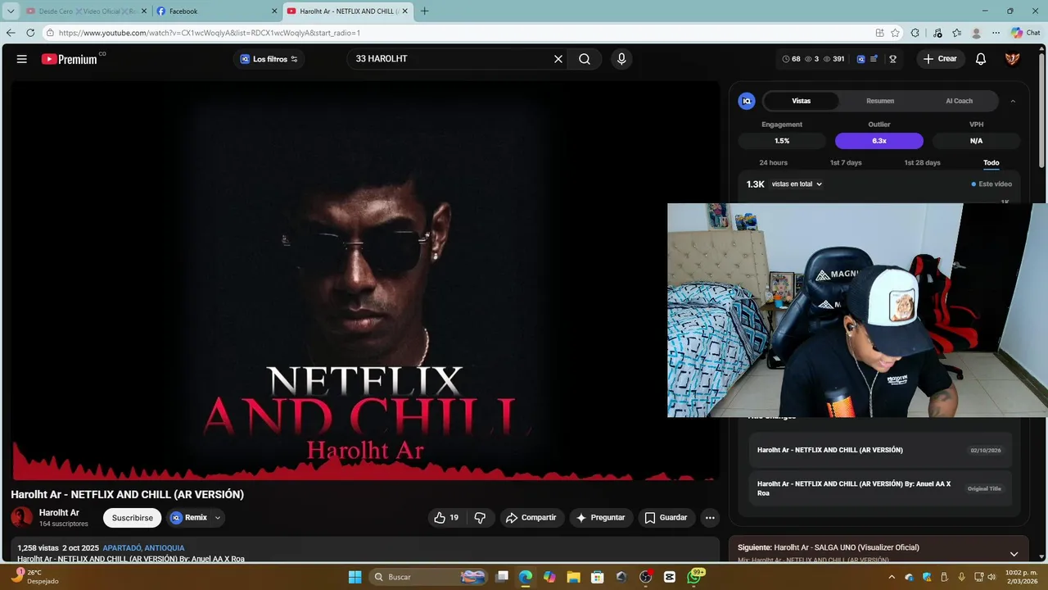Open Haroldt Ar channel avatar

[21, 517]
